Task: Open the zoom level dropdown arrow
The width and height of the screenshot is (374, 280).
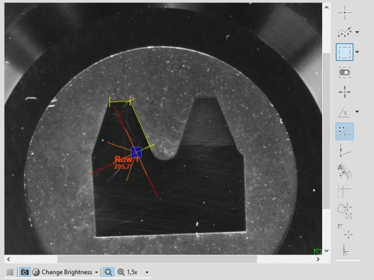Action: click(147, 272)
